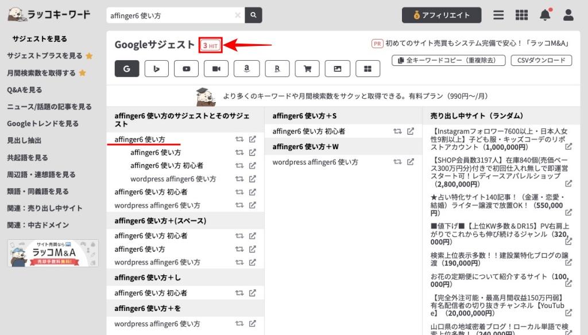Select the Google suggest source tab
The image size is (588, 335).
point(127,69)
